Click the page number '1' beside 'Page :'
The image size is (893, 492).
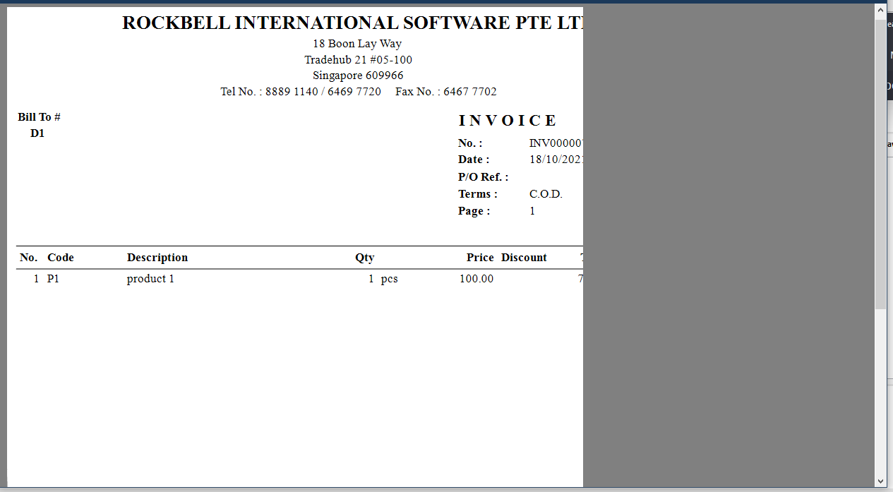pyautogui.click(x=532, y=211)
